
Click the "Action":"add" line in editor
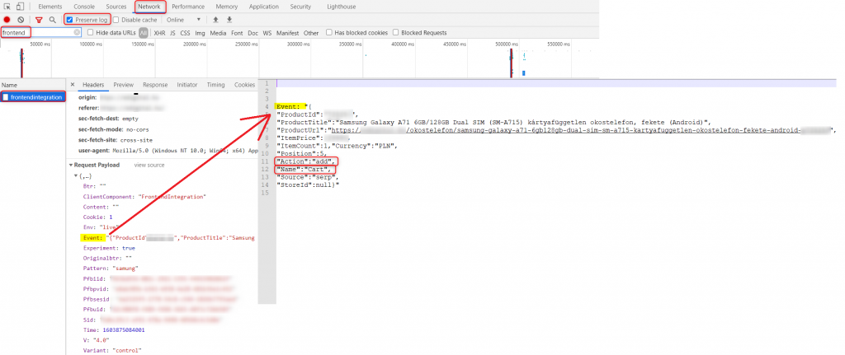click(x=307, y=161)
